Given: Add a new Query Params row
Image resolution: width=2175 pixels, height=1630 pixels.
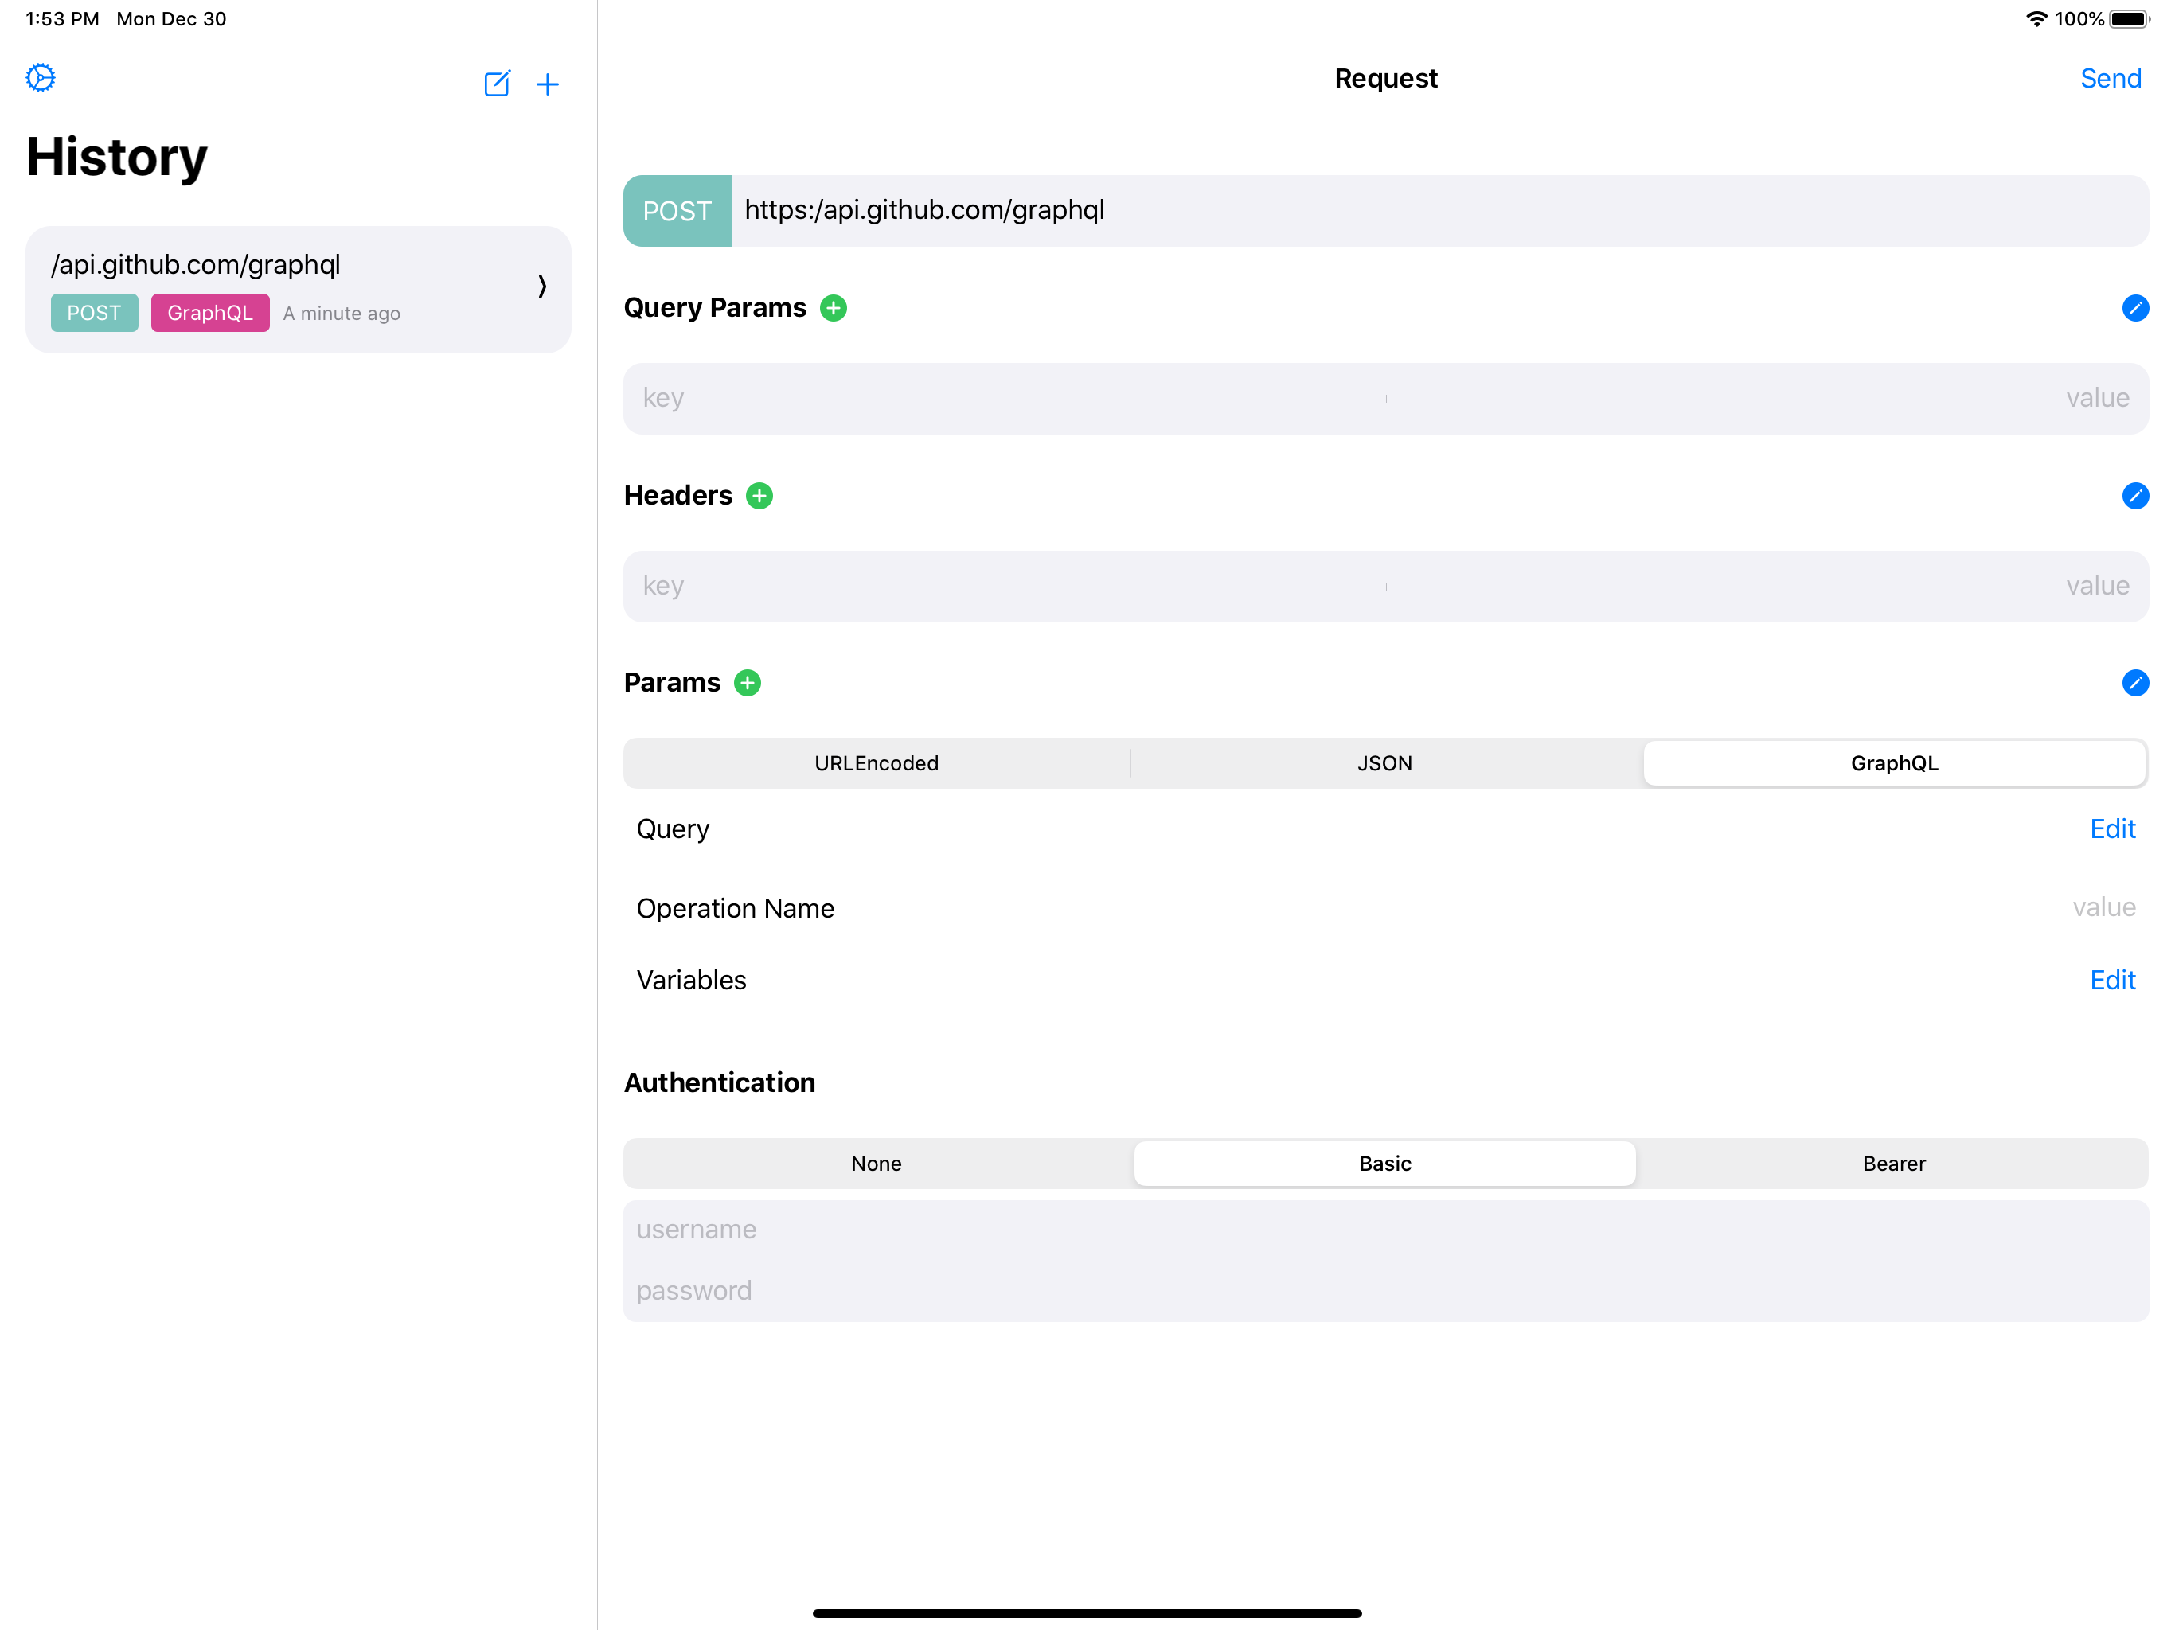Looking at the screenshot, I should click(x=833, y=308).
